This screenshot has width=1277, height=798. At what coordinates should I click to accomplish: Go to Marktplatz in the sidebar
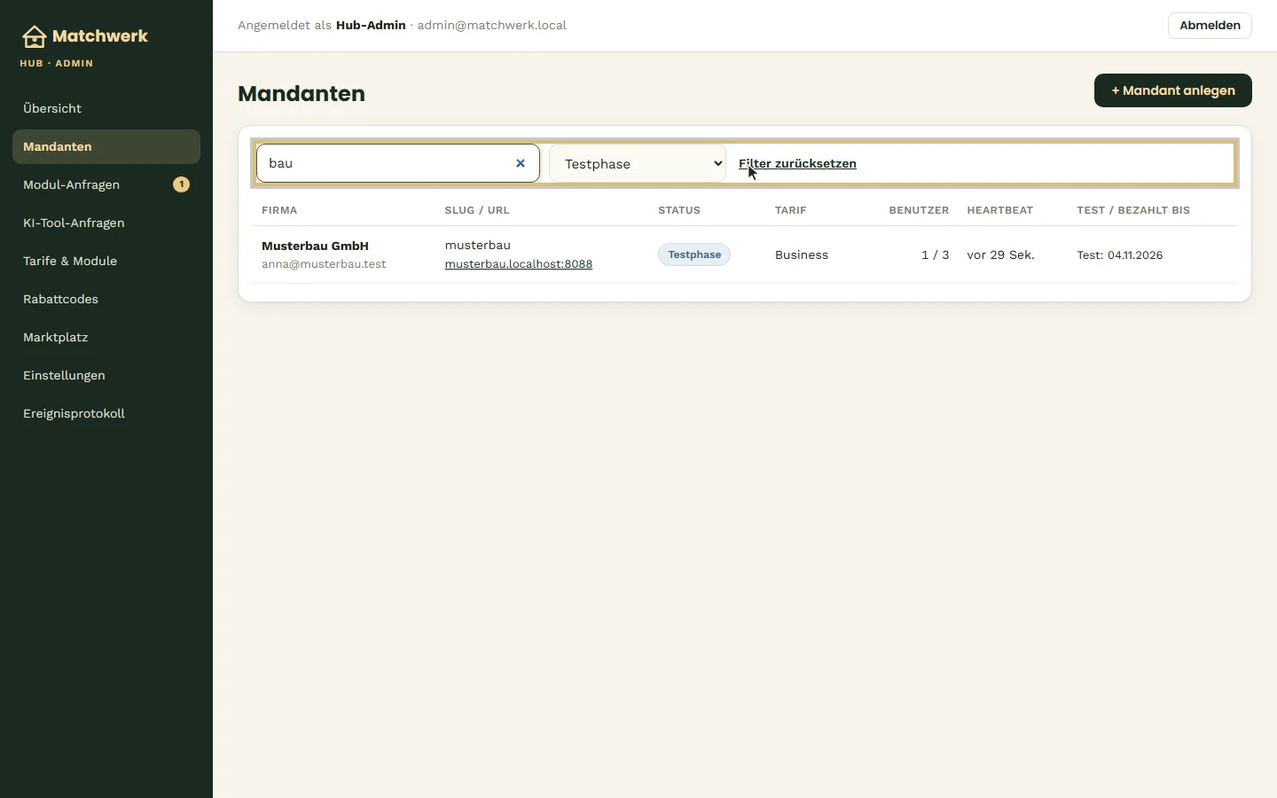[x=106, y=337]
